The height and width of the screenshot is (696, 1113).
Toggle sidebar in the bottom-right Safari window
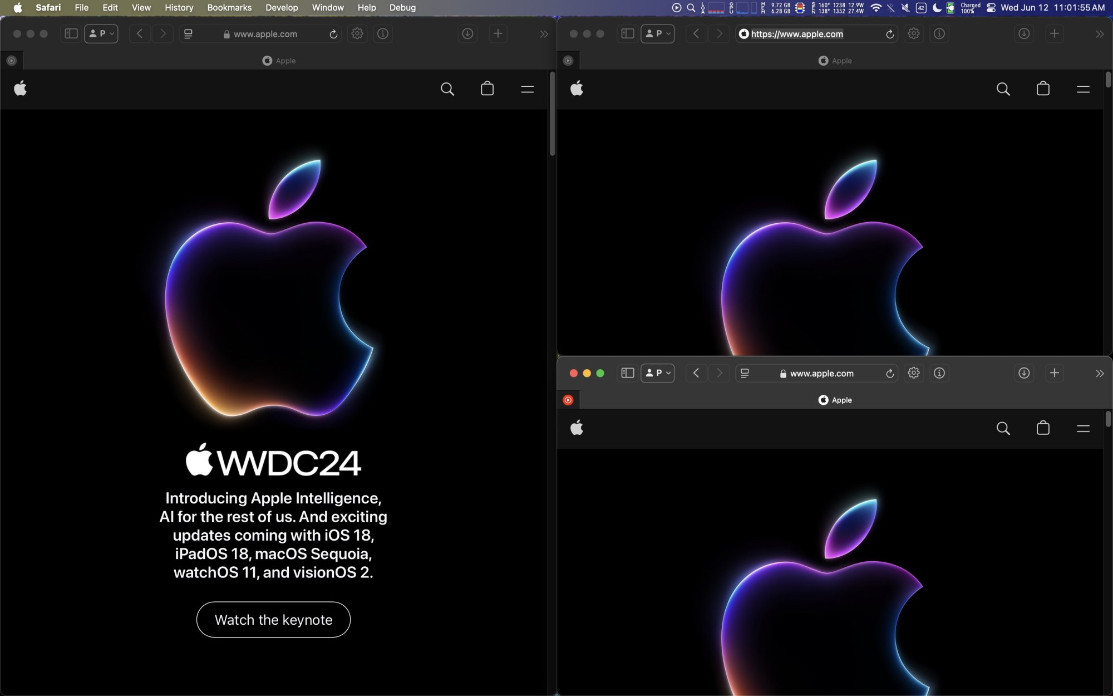click(627, 373)
